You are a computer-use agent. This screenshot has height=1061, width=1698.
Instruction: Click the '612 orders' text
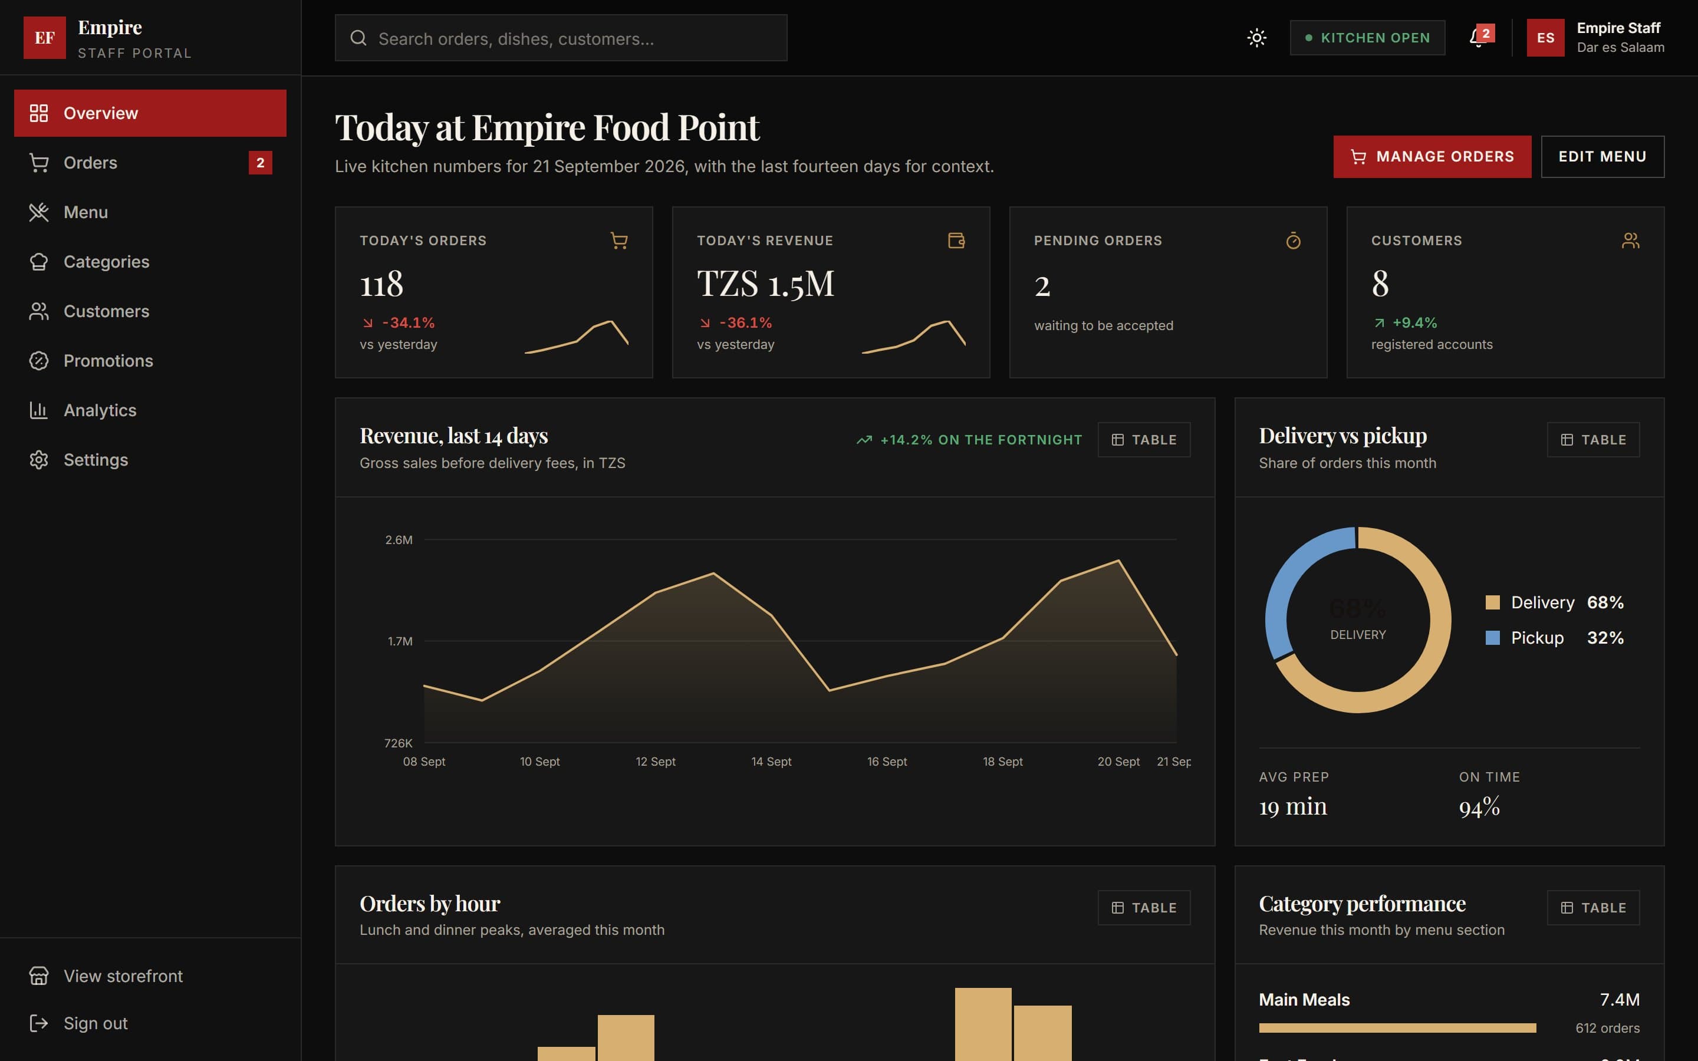click(x=1607, y=1028)
